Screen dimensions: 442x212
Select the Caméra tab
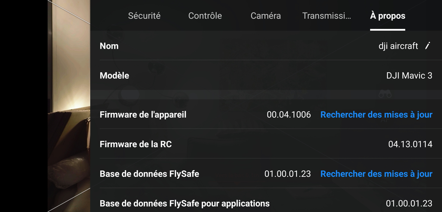click(266, 16)
